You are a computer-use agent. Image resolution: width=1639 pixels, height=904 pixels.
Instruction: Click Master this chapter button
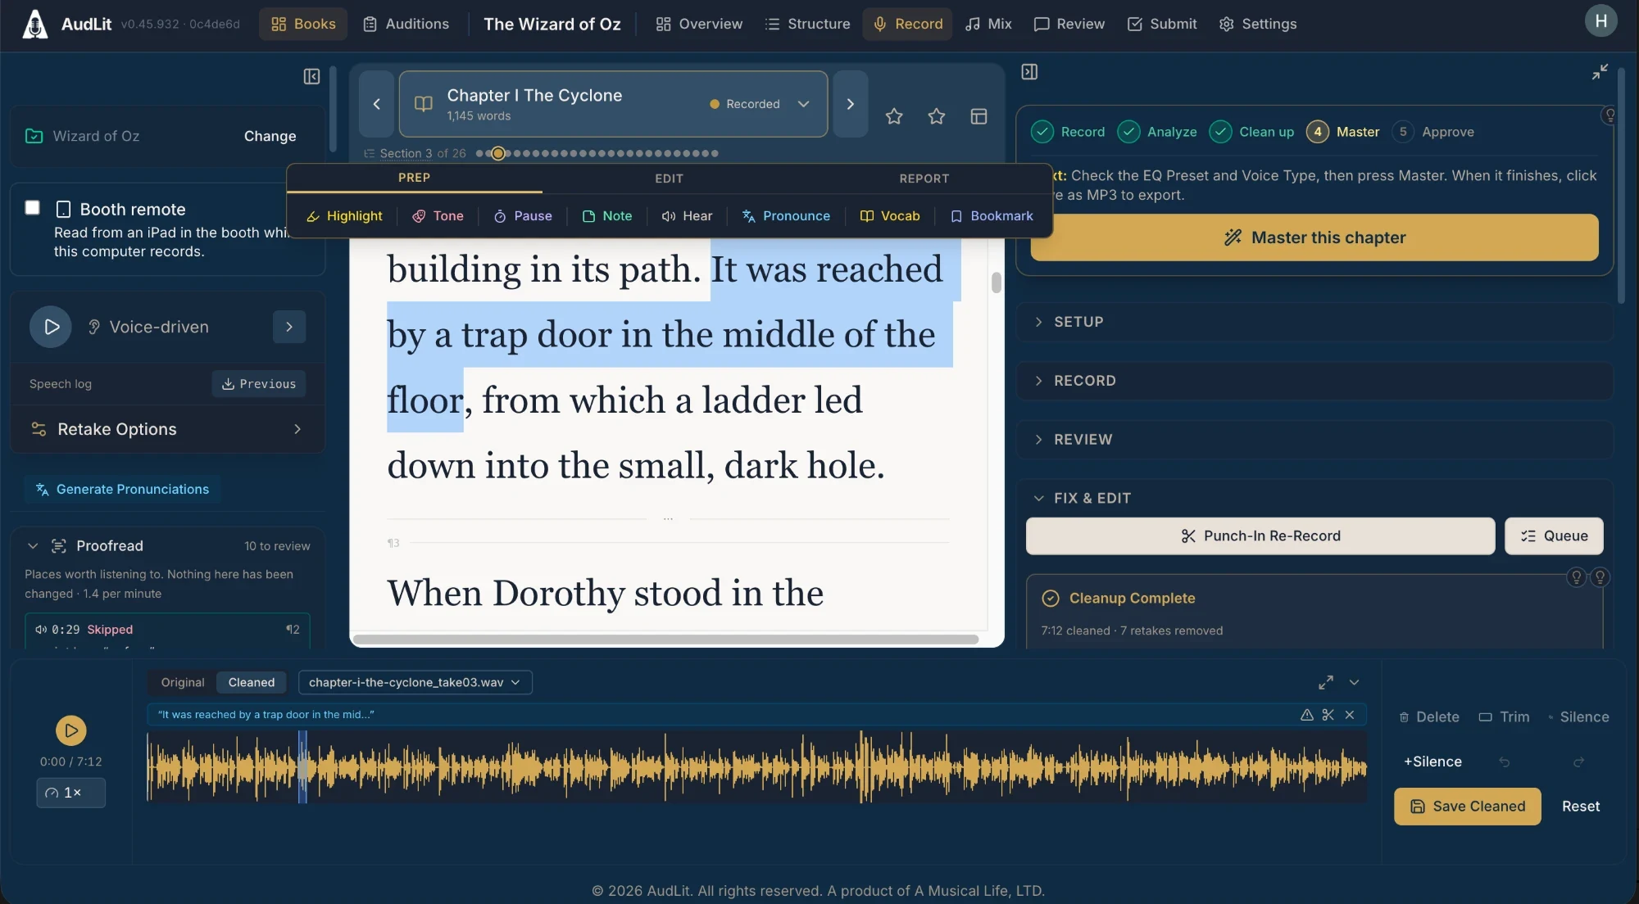point(1314,237)
